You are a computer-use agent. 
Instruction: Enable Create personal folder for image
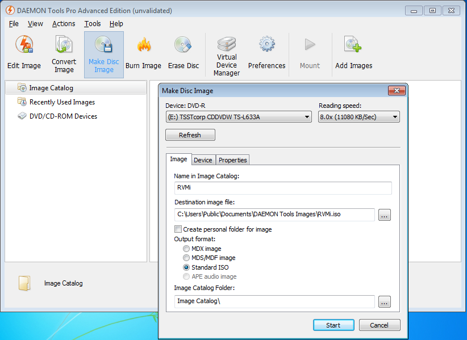(x=178, y=229)
